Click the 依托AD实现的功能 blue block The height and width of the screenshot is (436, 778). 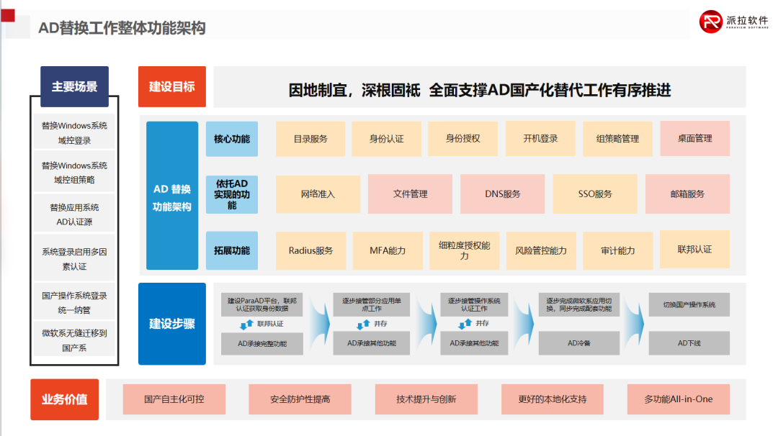coord(232,194)
